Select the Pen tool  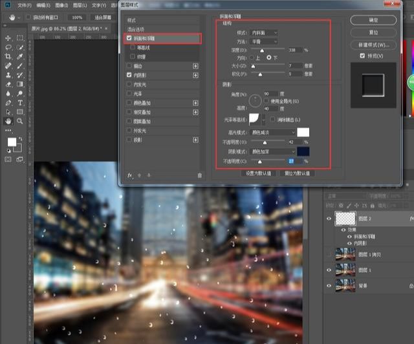[8, 103]
